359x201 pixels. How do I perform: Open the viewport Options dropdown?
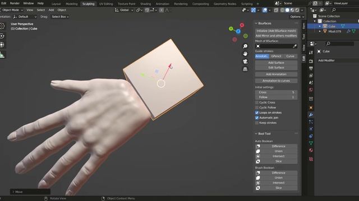pos(297,17)
